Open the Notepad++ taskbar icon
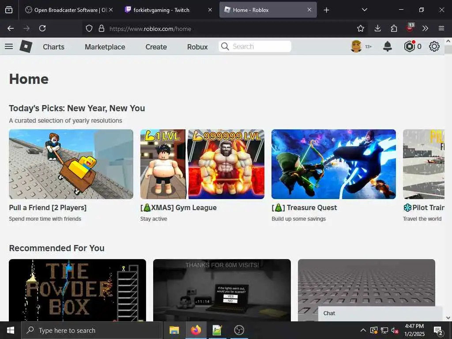 tap(217, 330)
